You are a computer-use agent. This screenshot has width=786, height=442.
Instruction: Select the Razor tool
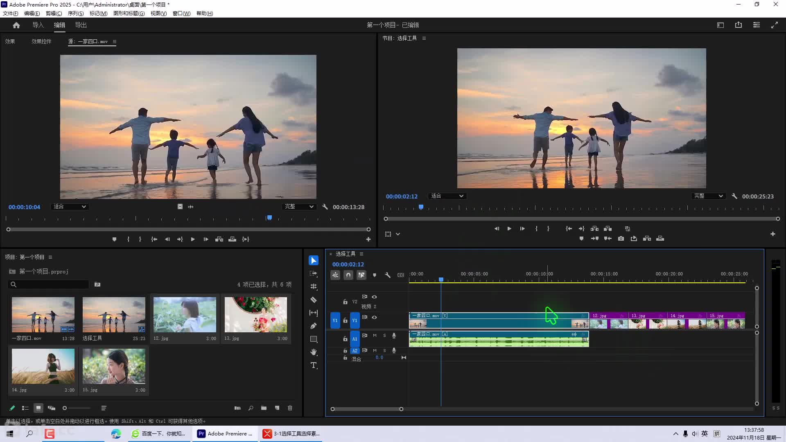click(314, 300)
